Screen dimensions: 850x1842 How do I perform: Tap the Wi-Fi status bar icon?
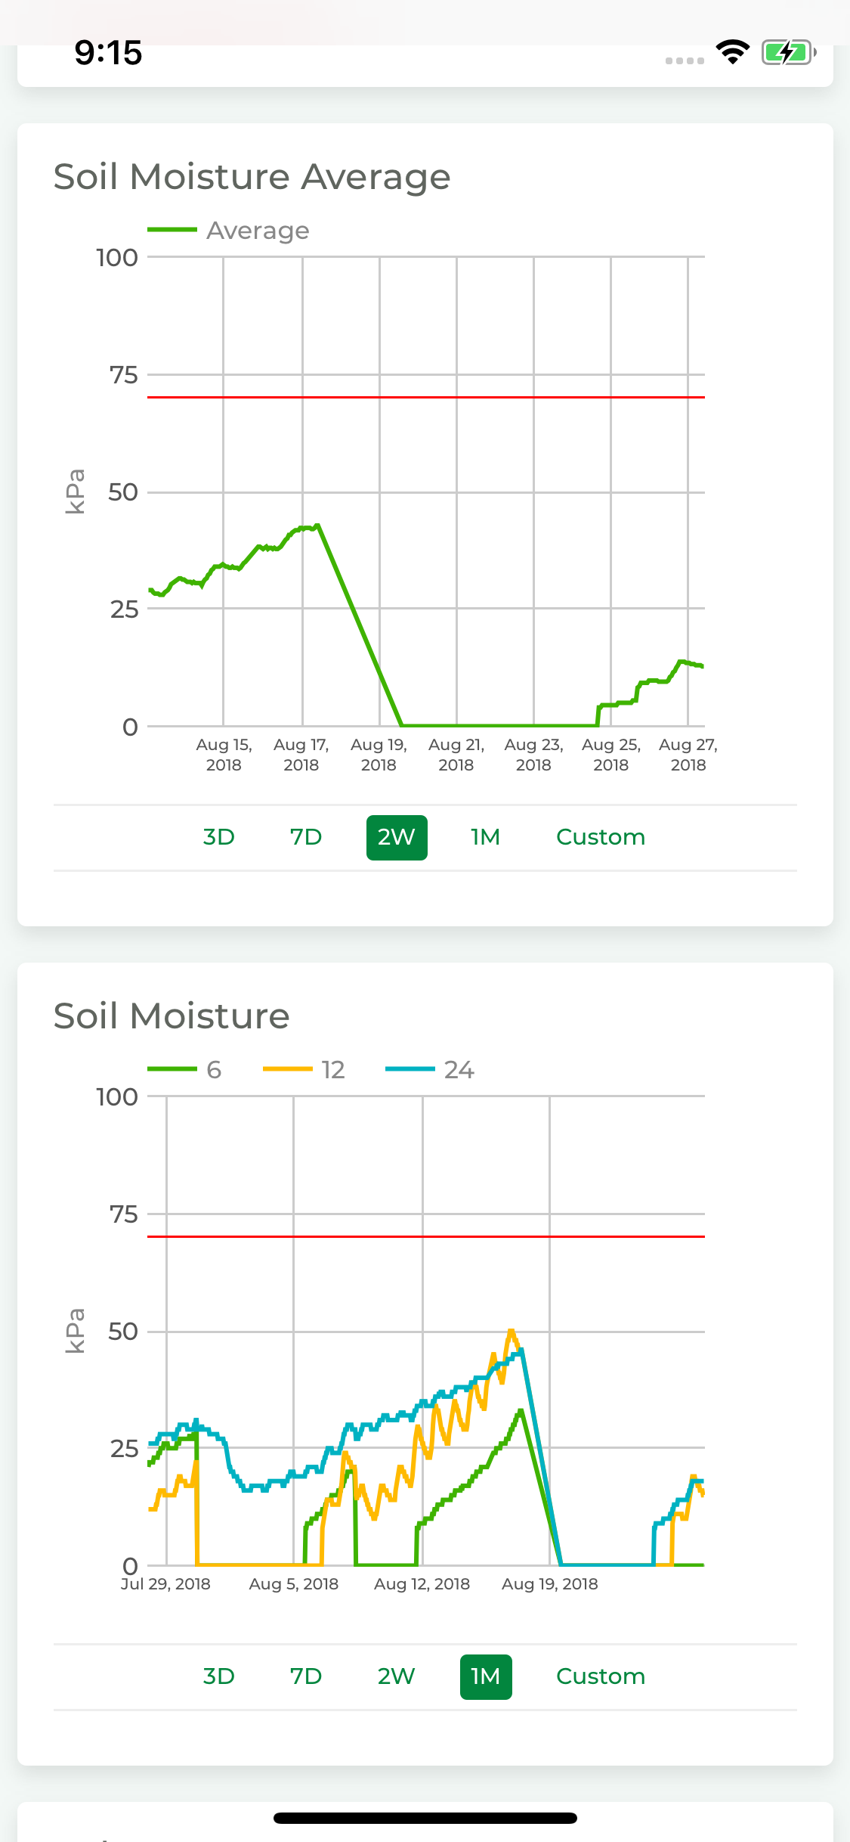732,52
